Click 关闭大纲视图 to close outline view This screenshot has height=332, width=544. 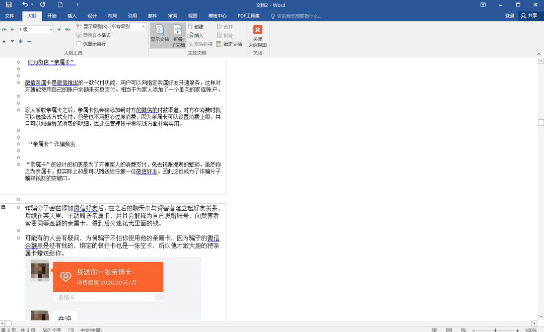[257, 35]
